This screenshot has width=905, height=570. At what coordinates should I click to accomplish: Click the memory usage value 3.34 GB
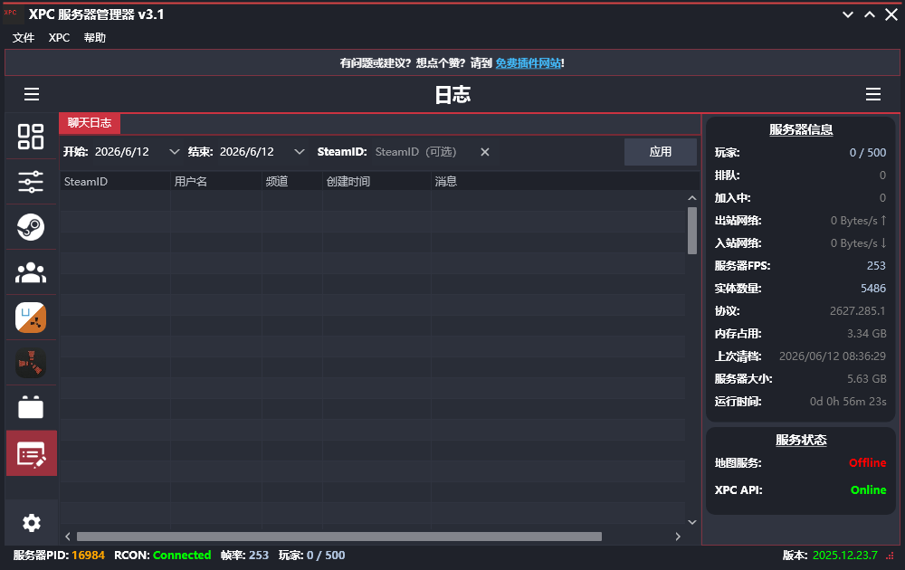click(867, 334)
